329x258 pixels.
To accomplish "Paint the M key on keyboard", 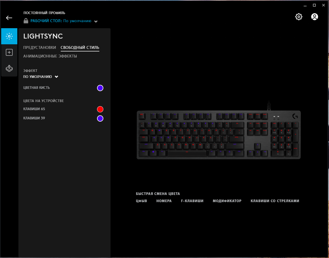I will [x=200, y=147].
